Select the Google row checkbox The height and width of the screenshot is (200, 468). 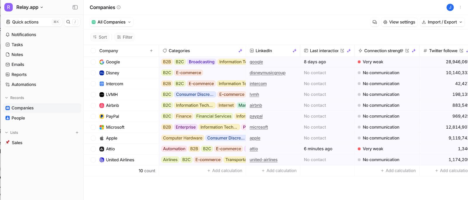coord(93,62)
